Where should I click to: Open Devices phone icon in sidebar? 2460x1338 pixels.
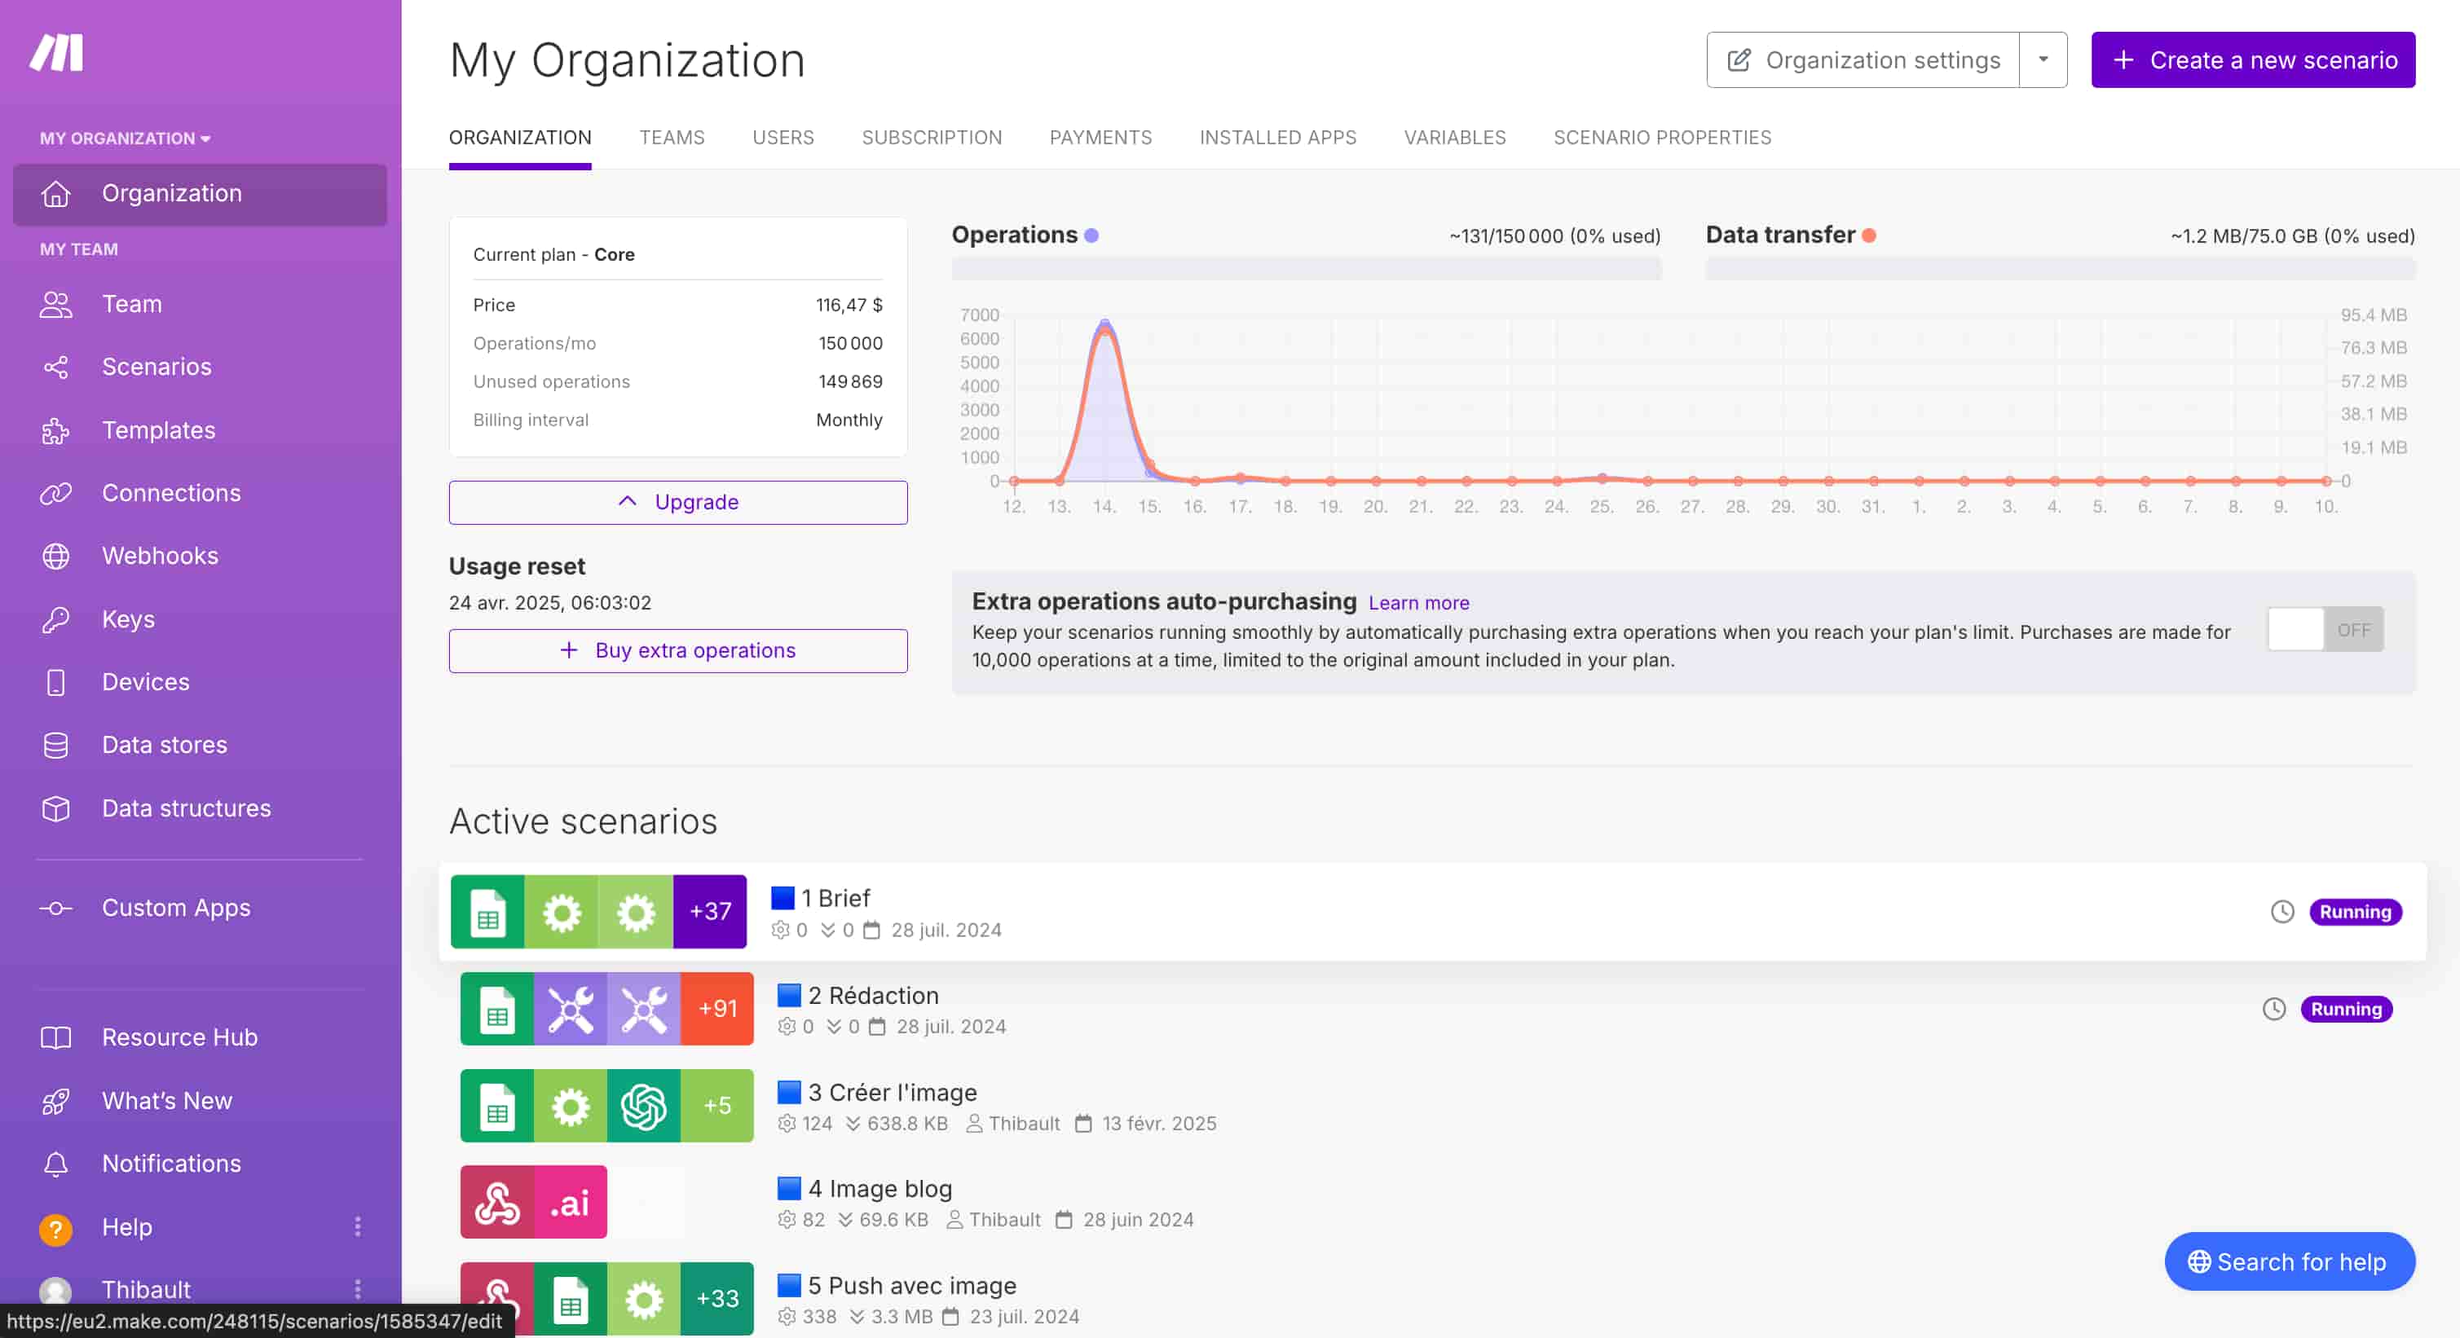[x=55, y=684]
